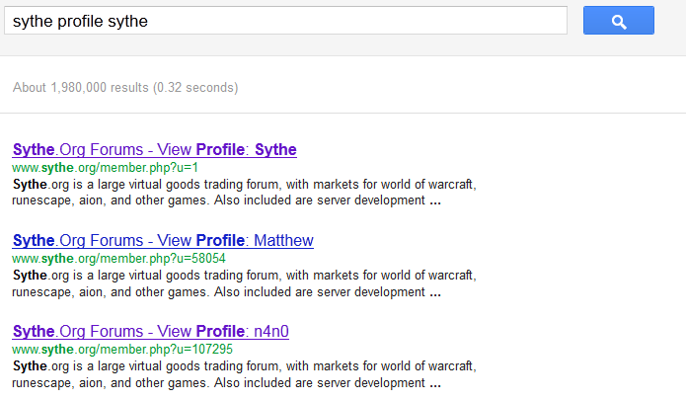Viewport: 686px width, 401px height.
Task: Click the description snippet under the n4n0 profile result
Action: [x=244, y=374]
